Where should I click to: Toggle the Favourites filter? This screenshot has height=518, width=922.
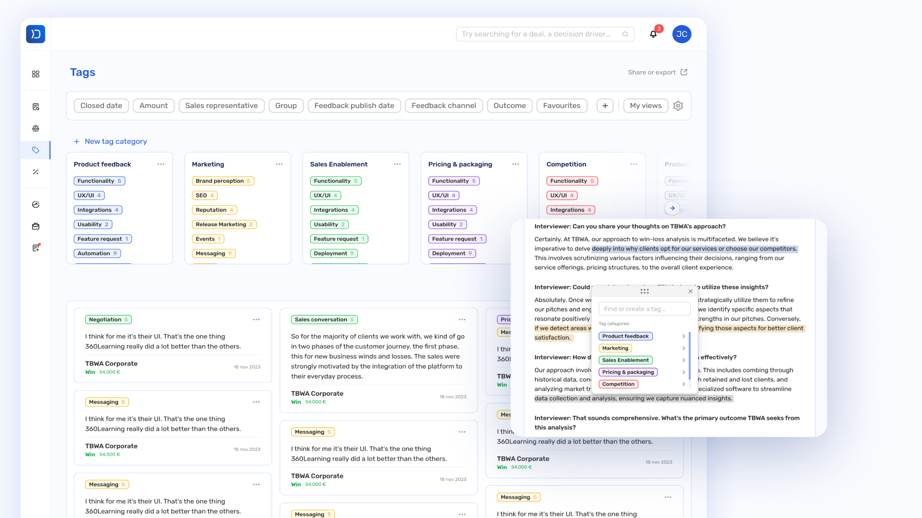pyautogui.click(x=562, y=106)
